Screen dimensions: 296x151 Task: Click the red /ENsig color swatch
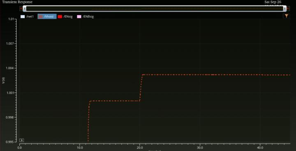click(60, 16)
